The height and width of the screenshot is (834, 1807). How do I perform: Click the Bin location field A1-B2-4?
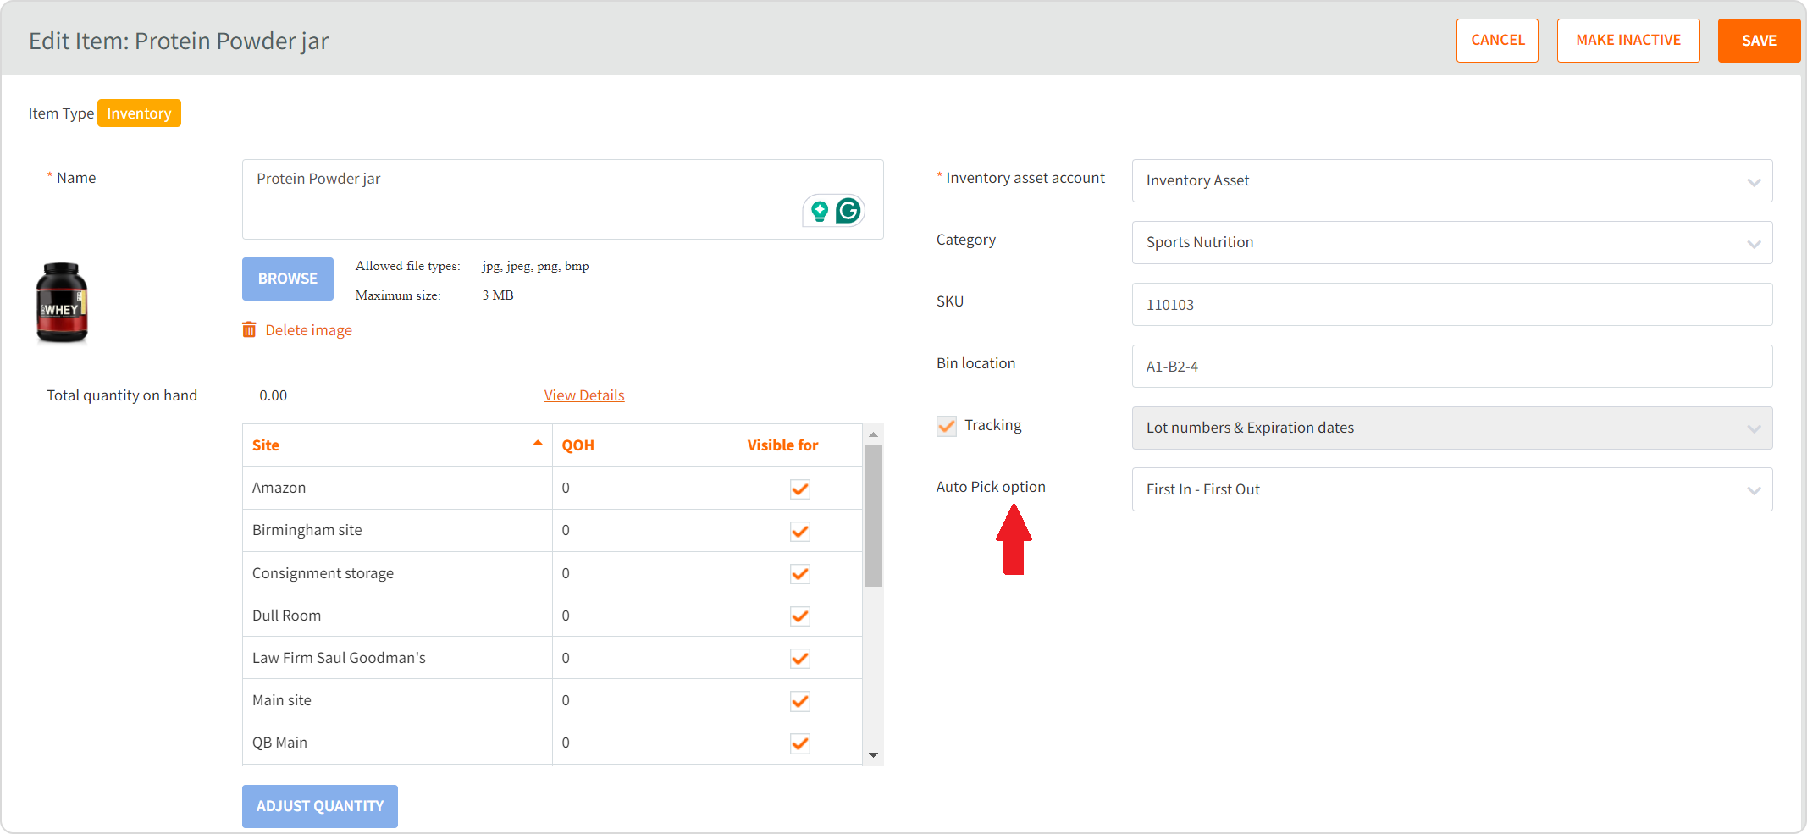click(1452, 366)
